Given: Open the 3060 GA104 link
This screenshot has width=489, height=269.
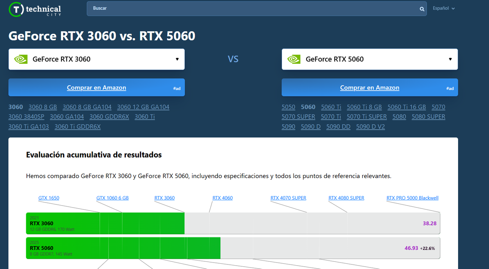Looking at the screenshot, I should tap(67, 117).
